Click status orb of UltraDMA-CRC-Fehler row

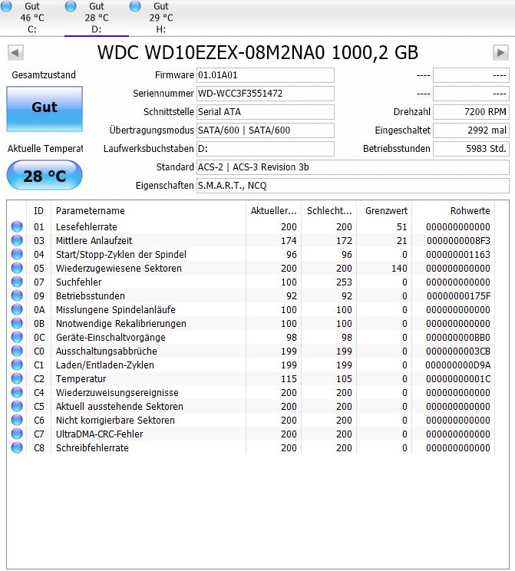click(x=17, y=434)
